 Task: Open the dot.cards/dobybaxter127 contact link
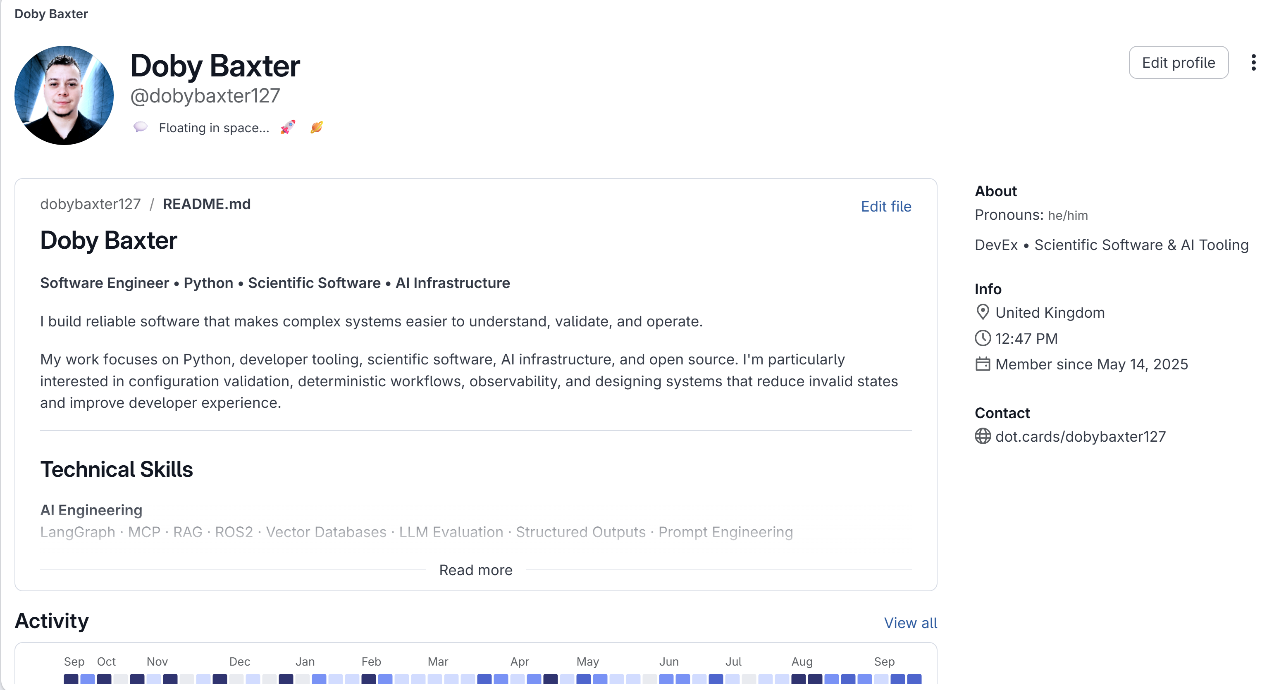tap(1080, 436)
